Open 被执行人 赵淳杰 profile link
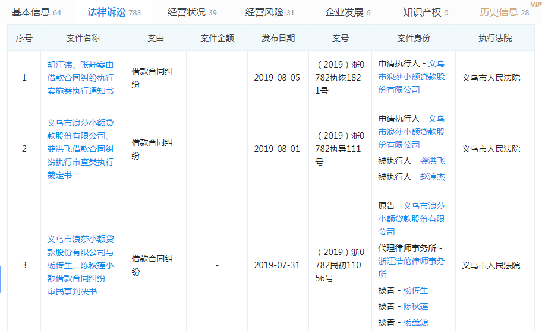The height and width of the screenshot is (331, 542). 432,177
